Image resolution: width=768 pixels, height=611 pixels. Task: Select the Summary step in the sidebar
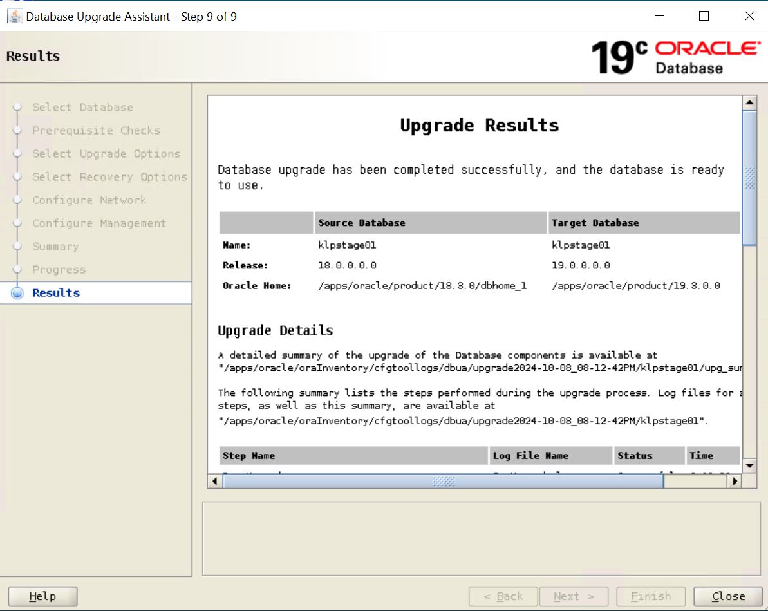pos(55,247)
